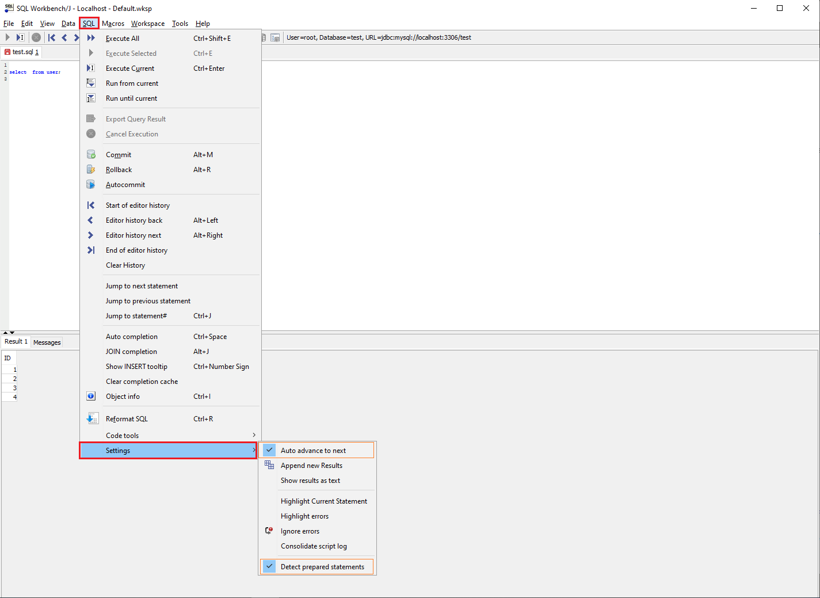Collapse the results pane using down arrow

click(12, 333)
